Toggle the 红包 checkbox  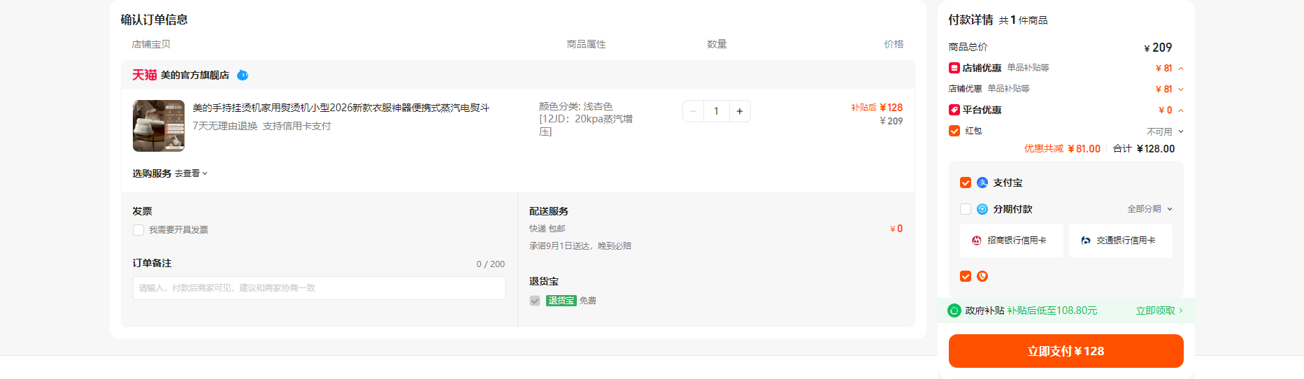(x=954, y=131)
